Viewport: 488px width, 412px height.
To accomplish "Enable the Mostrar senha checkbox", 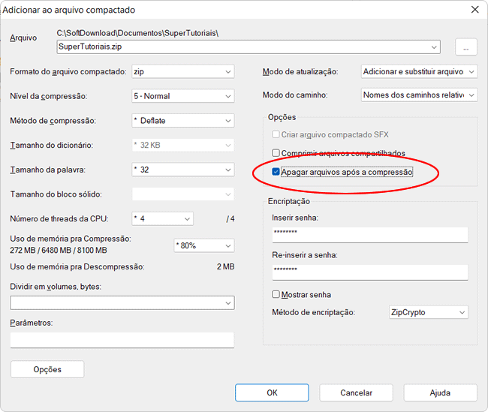I will (276, 295).
